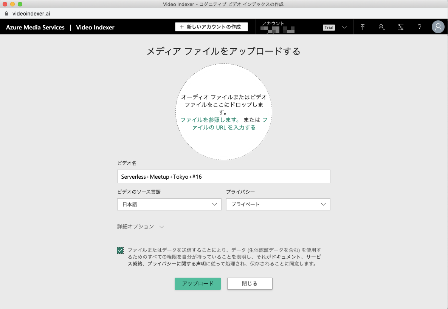Open the プライバシー dropdown
This screenshot has width=448, height=309.
click(x=278, y=204)
